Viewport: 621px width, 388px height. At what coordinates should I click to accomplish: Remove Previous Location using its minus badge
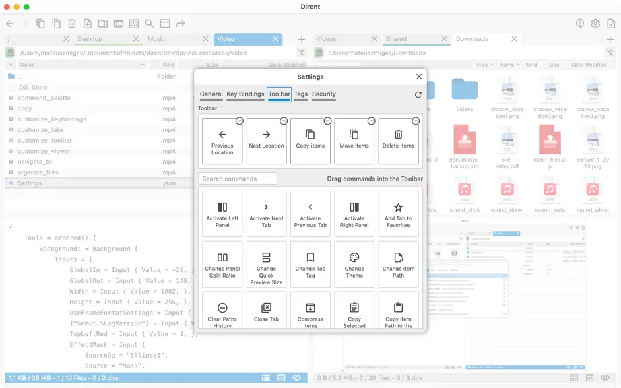pos(239,121)
